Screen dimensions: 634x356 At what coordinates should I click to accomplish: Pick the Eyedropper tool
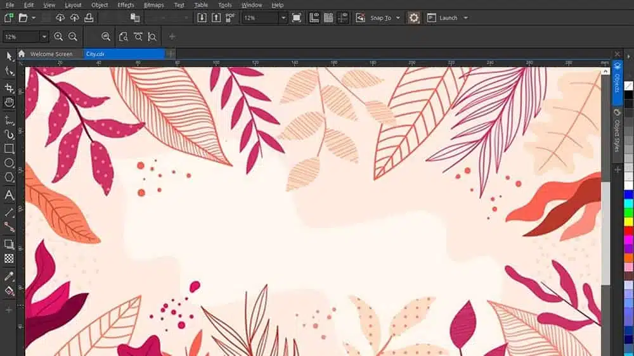tap(9, 276)
